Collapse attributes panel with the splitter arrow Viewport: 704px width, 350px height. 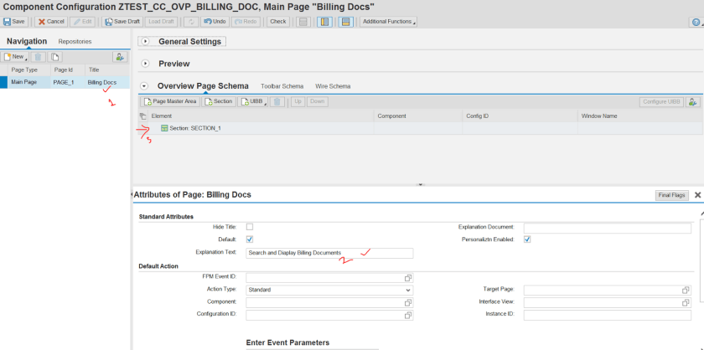coord(420,184)
